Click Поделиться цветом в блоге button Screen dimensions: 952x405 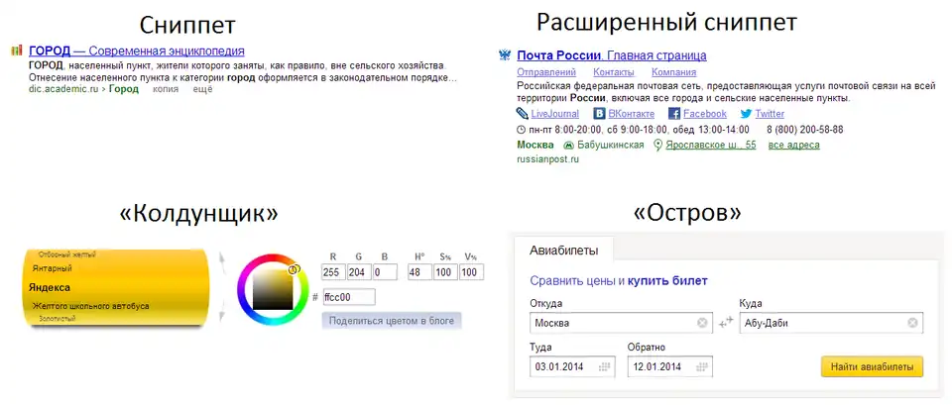tap(392, 321)
